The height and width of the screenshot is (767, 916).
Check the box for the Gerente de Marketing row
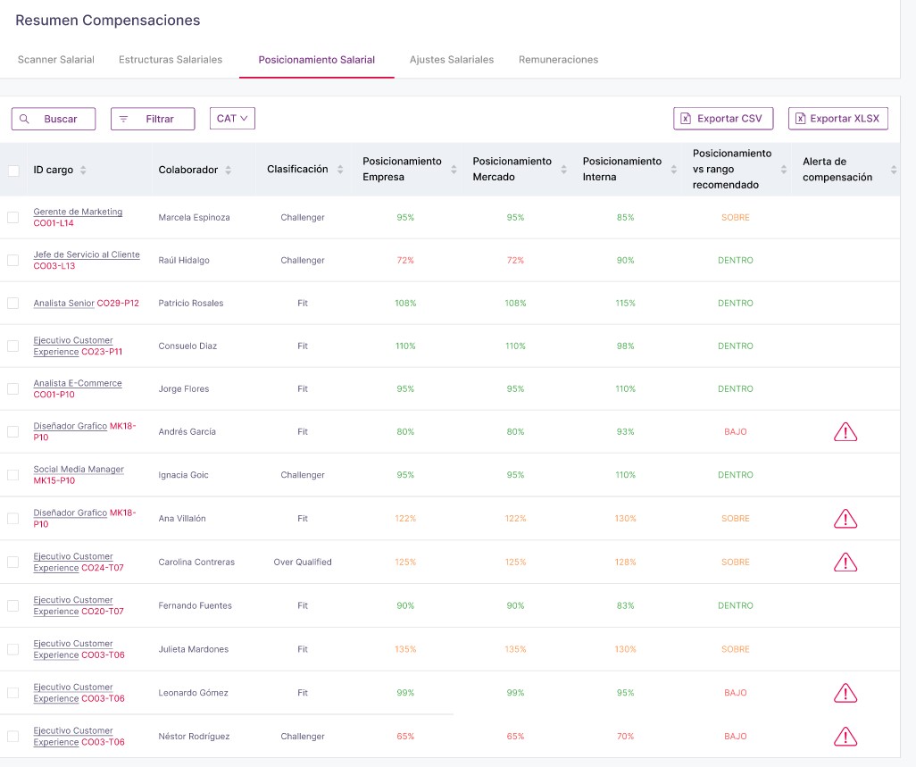pos(13,217)
